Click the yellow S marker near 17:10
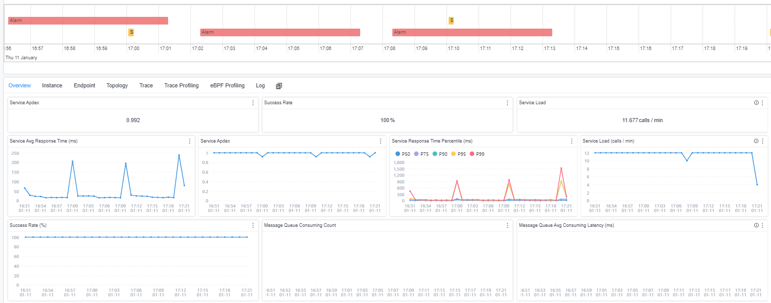Image resolution: width=771 pixels, height=303 pixels. [x=451, y=20]
